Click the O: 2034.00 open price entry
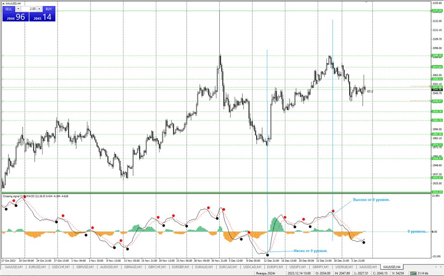 point(323,273)
